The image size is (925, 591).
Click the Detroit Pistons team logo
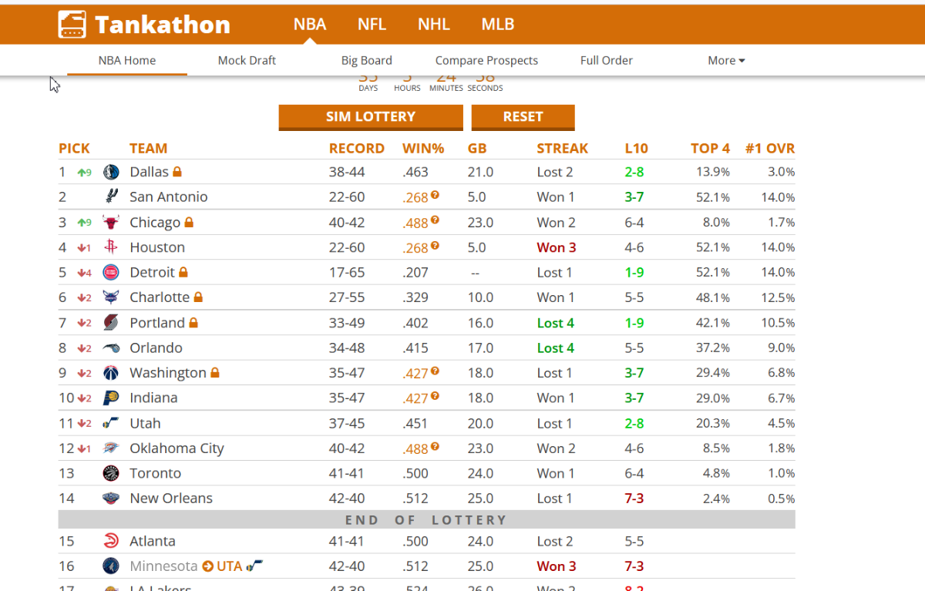[111, 273]
